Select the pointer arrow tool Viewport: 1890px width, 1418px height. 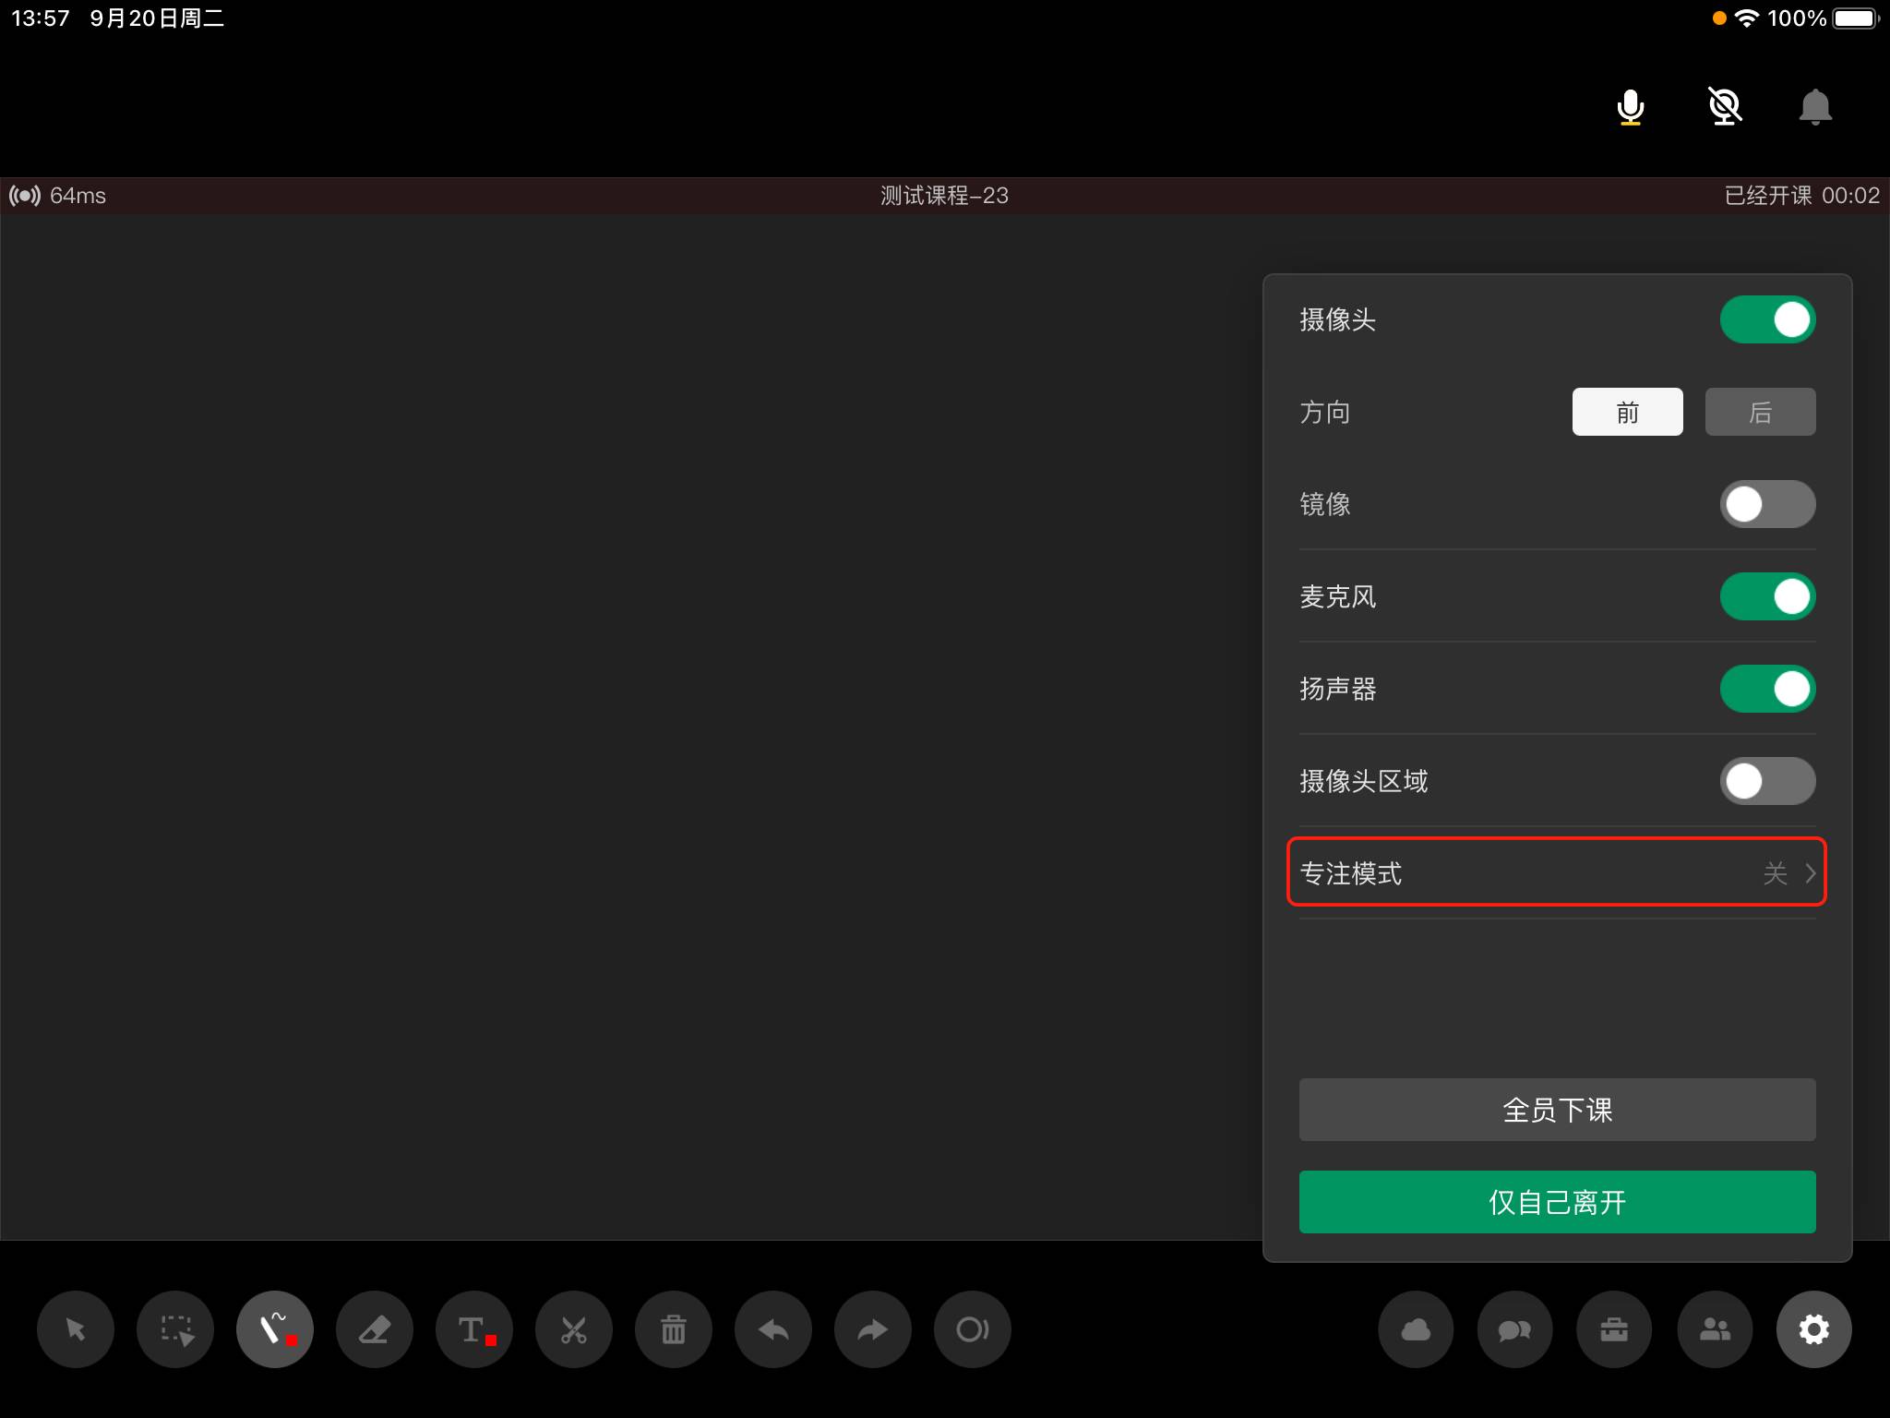76,1329
